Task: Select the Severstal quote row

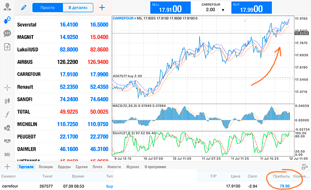Action: click(63, 24)
